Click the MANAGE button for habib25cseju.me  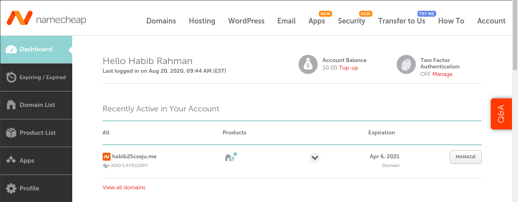[x=466, y=157]
